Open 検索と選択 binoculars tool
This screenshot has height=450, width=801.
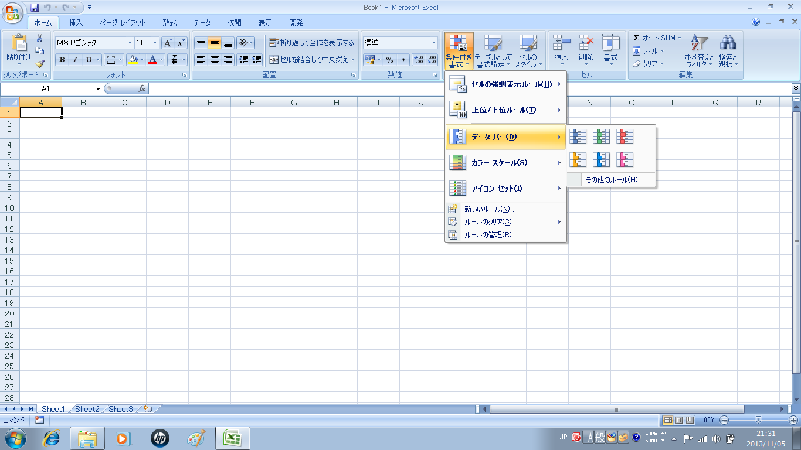(x=728, y=51)
